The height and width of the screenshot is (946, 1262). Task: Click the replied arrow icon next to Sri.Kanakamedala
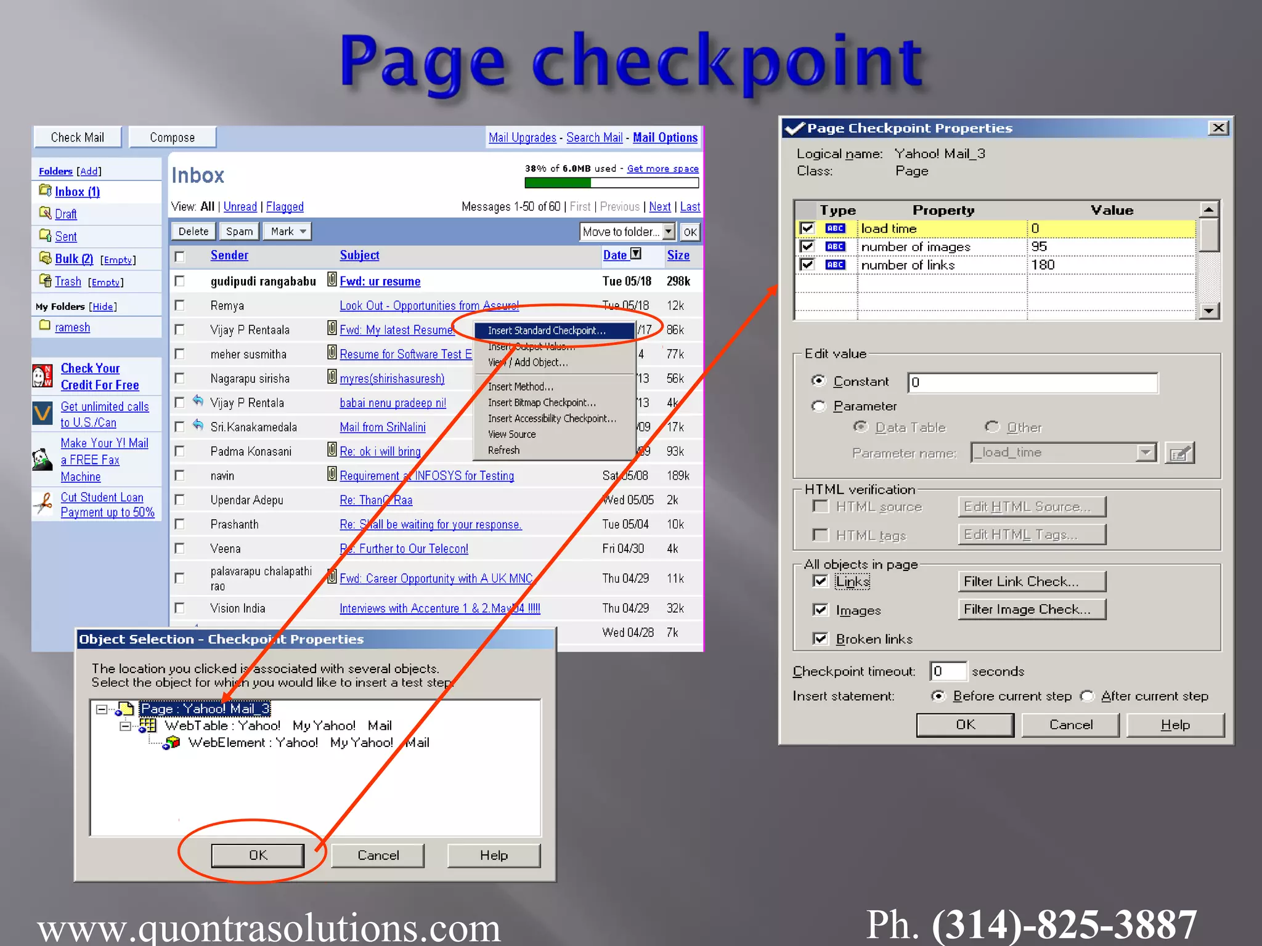point(198,425)
